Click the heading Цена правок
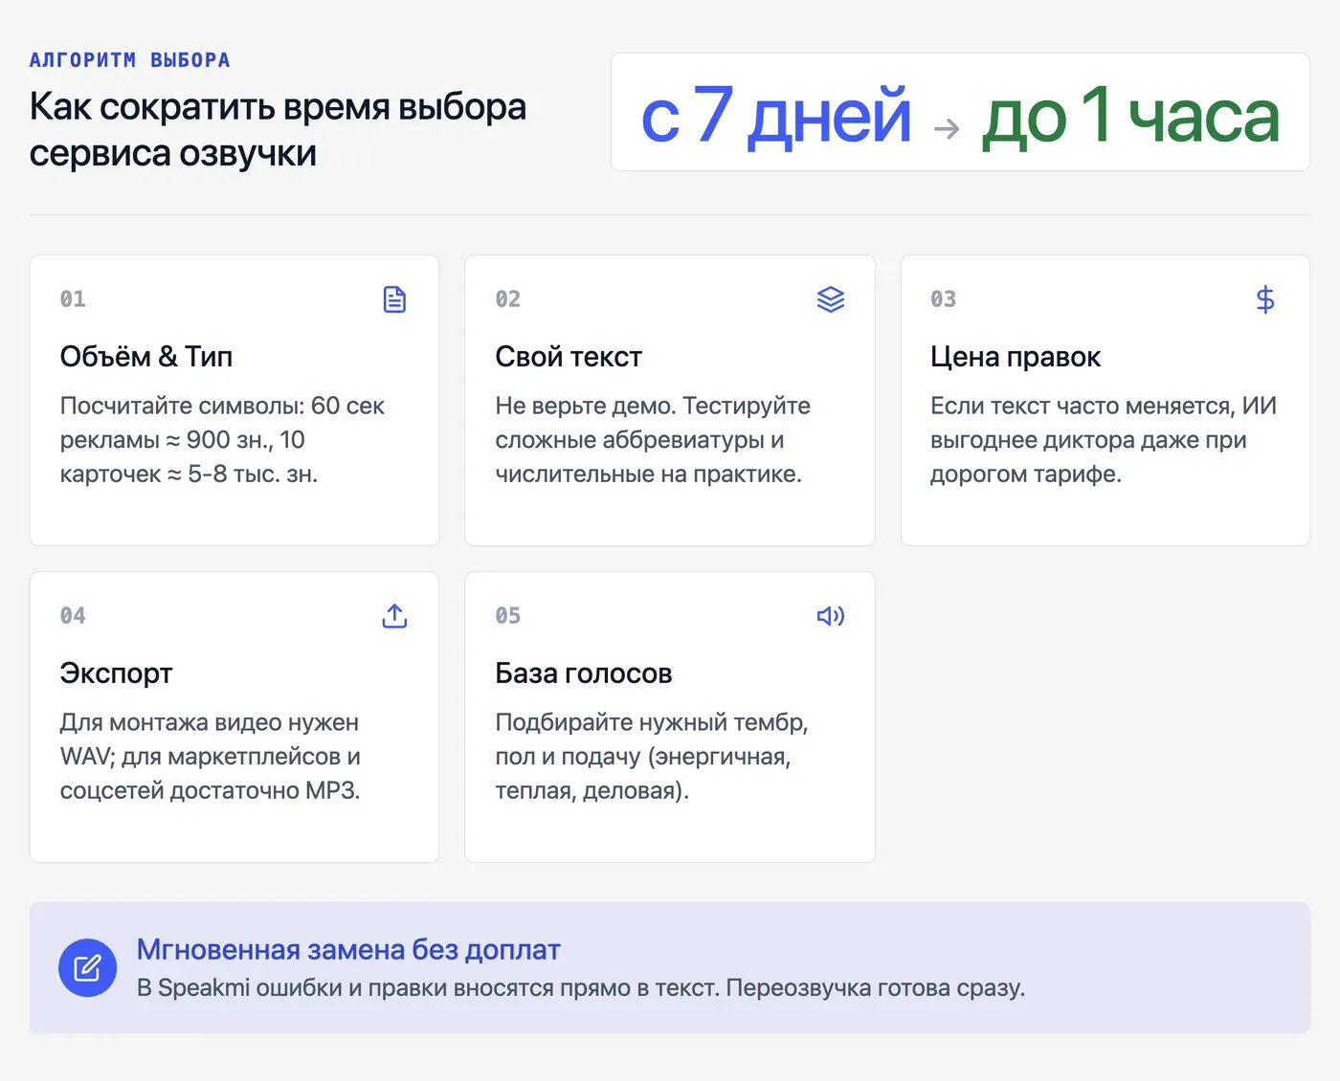 tap(1016, 357)
